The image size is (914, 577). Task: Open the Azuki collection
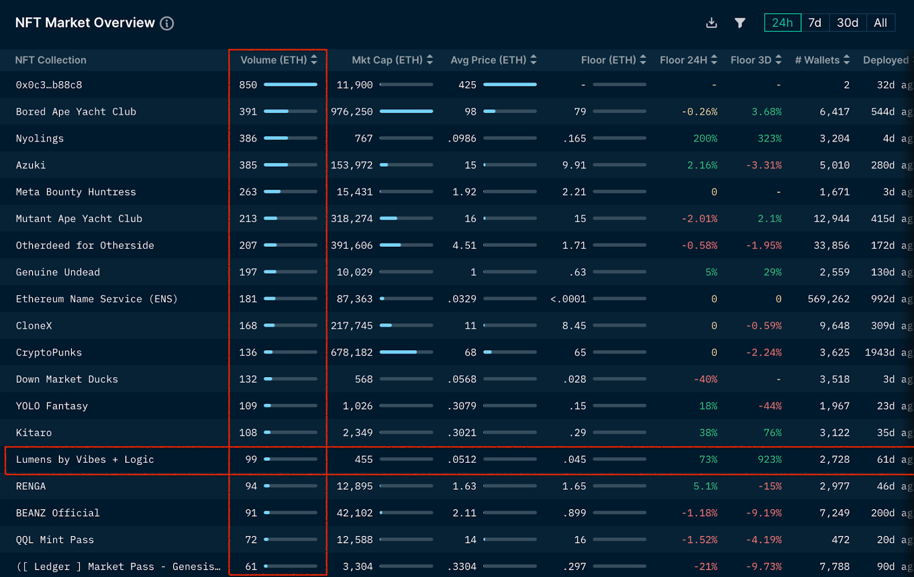31,165
